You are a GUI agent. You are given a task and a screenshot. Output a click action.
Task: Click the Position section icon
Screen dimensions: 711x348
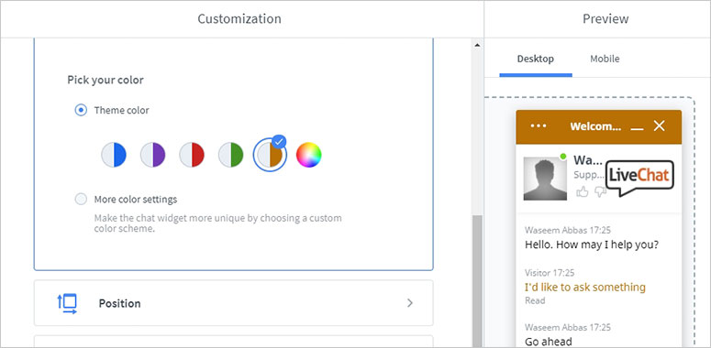67,304
